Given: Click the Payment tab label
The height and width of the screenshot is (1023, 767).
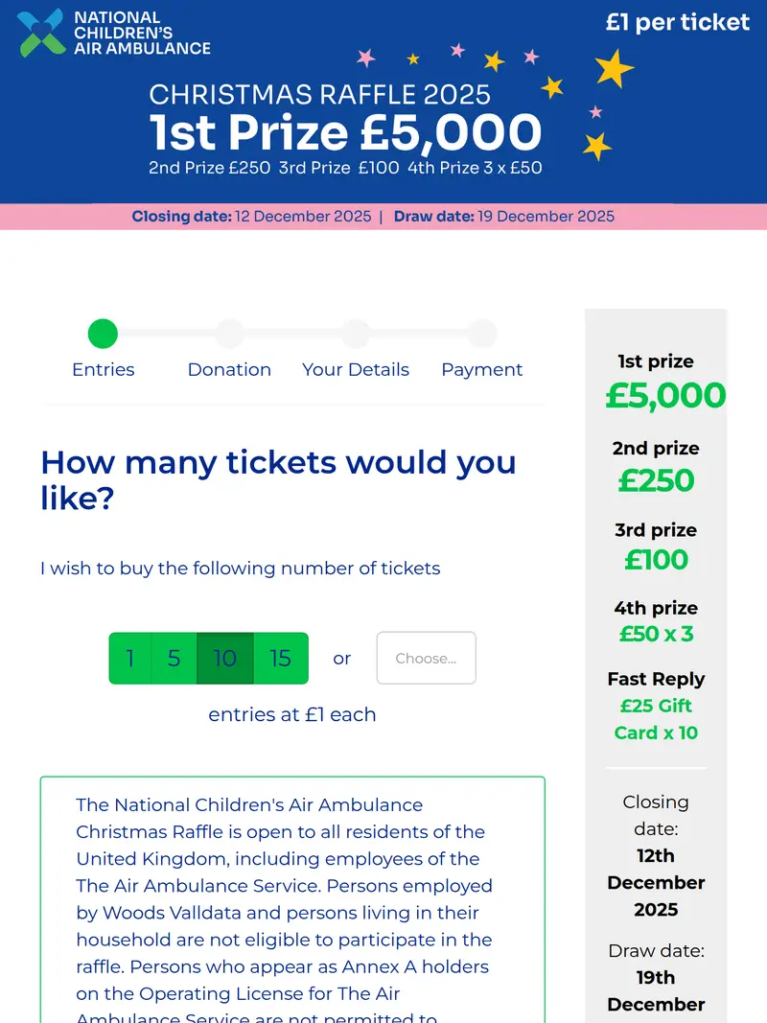Looking at the screenshot, I should click(482, 369).
